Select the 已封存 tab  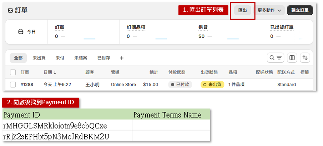(104, 58)
